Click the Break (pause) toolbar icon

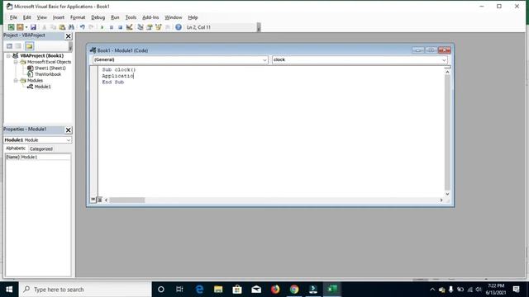pos(112,27)
